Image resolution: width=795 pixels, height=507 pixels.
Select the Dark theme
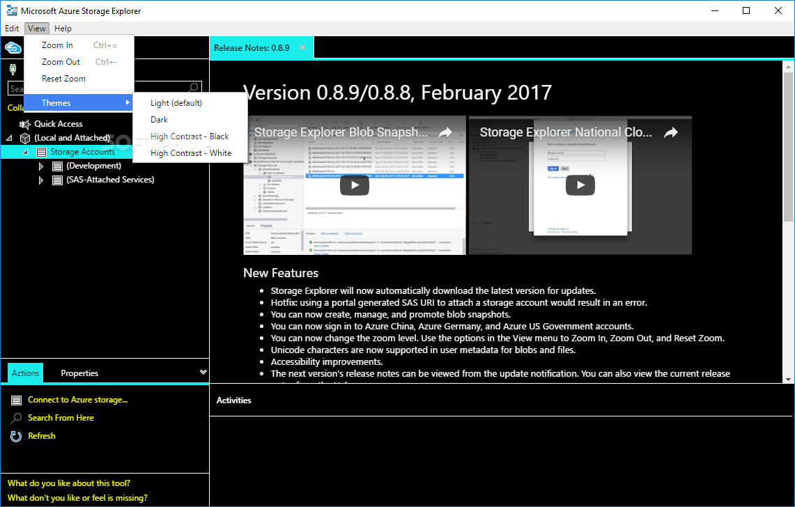pos(190,120)
